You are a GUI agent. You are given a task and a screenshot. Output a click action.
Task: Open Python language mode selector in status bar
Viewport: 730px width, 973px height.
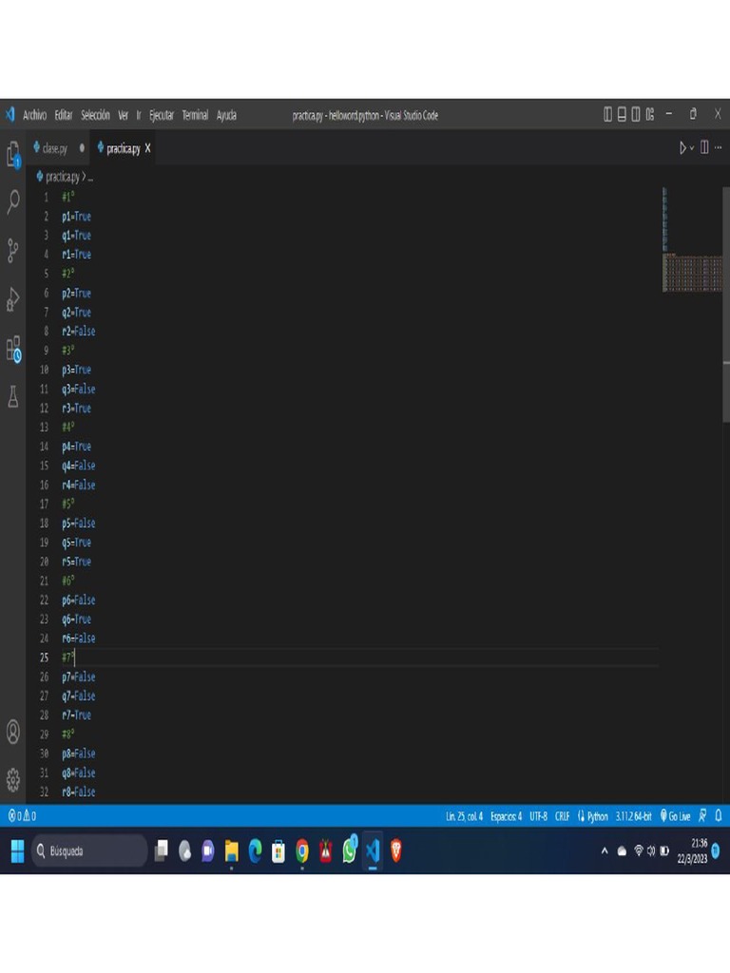(592, 816)
